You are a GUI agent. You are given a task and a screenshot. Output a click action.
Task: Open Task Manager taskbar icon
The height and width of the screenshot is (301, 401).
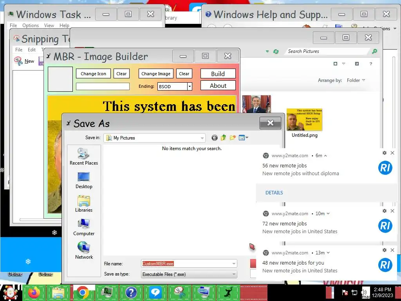tap(107, 292)
